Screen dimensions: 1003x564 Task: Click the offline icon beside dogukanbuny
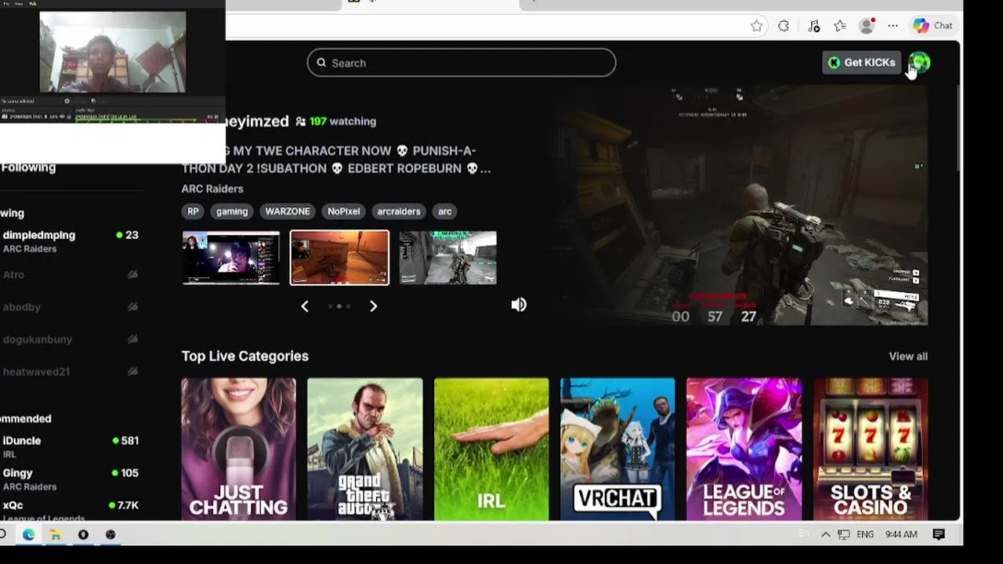point(132,339)
